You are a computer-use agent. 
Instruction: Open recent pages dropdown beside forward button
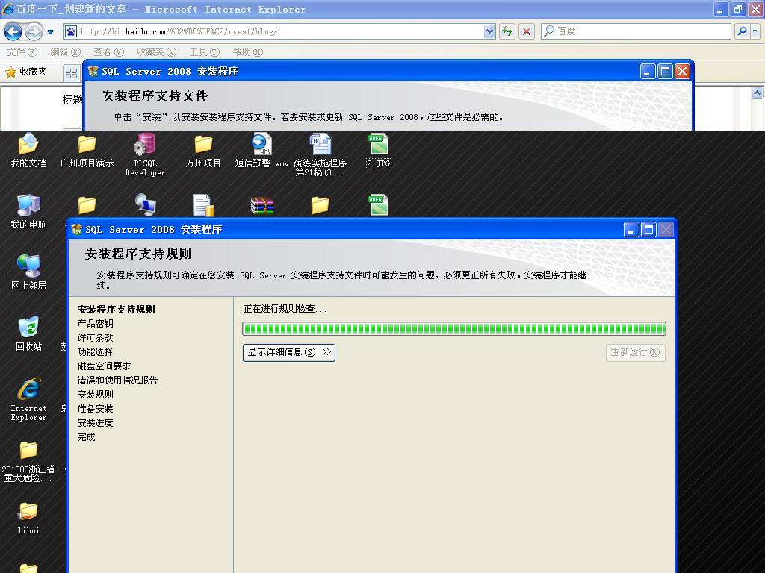point(50,31)
